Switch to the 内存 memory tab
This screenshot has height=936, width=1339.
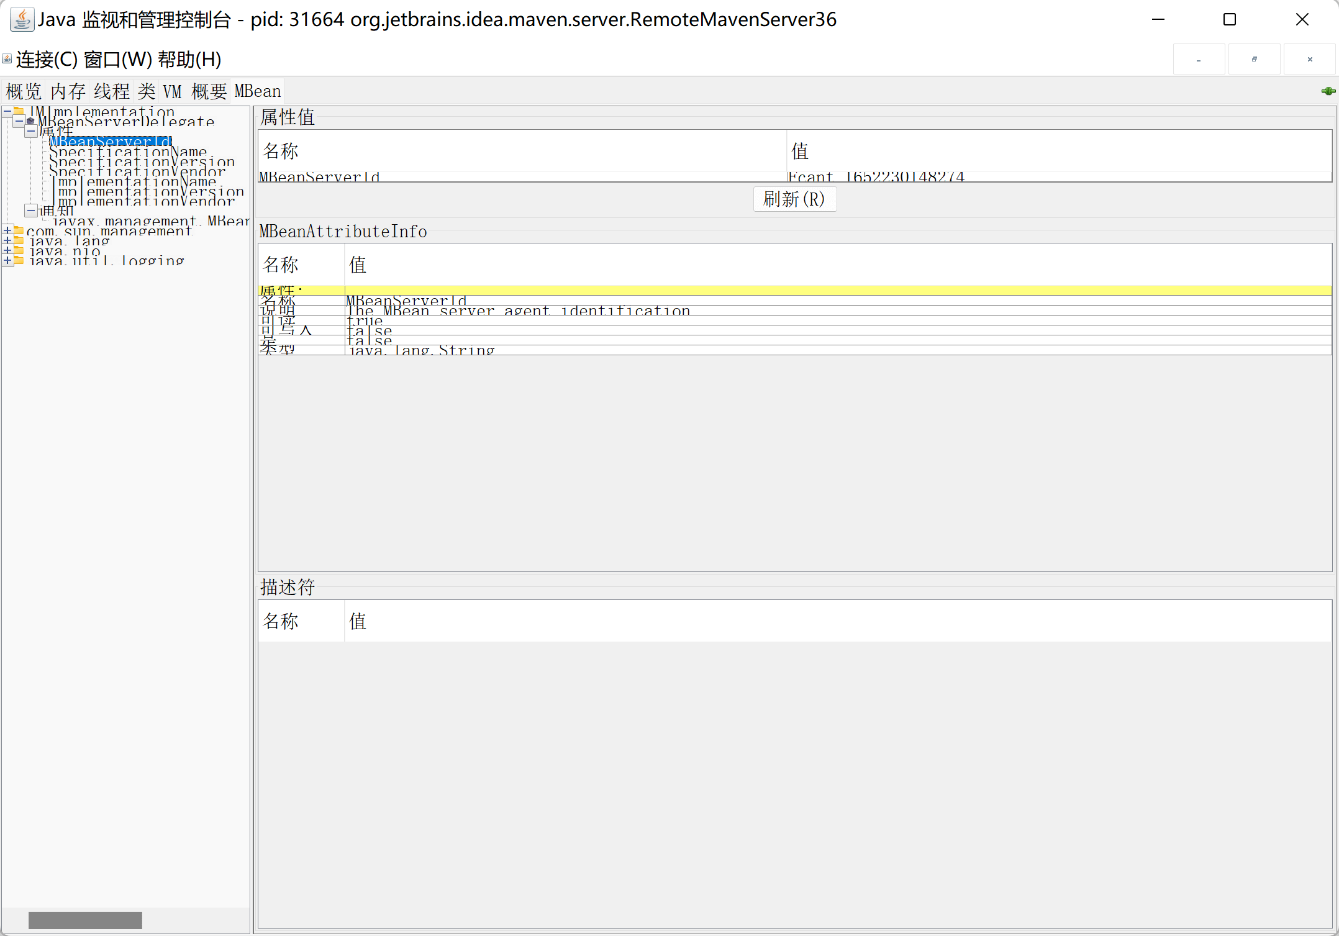pyautogui.click(x=68, y=91)
